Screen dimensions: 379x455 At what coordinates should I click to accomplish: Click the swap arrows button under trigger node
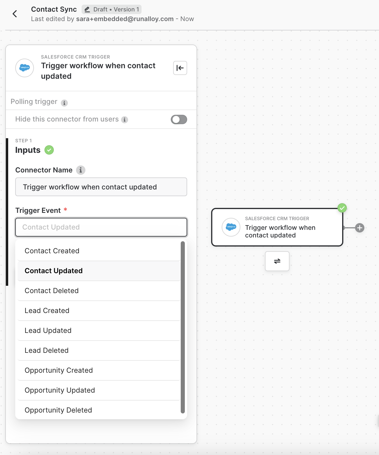click(x=277, y=261)
